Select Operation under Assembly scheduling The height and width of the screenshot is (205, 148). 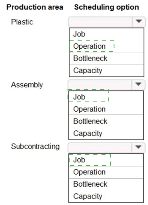(106, 109)
